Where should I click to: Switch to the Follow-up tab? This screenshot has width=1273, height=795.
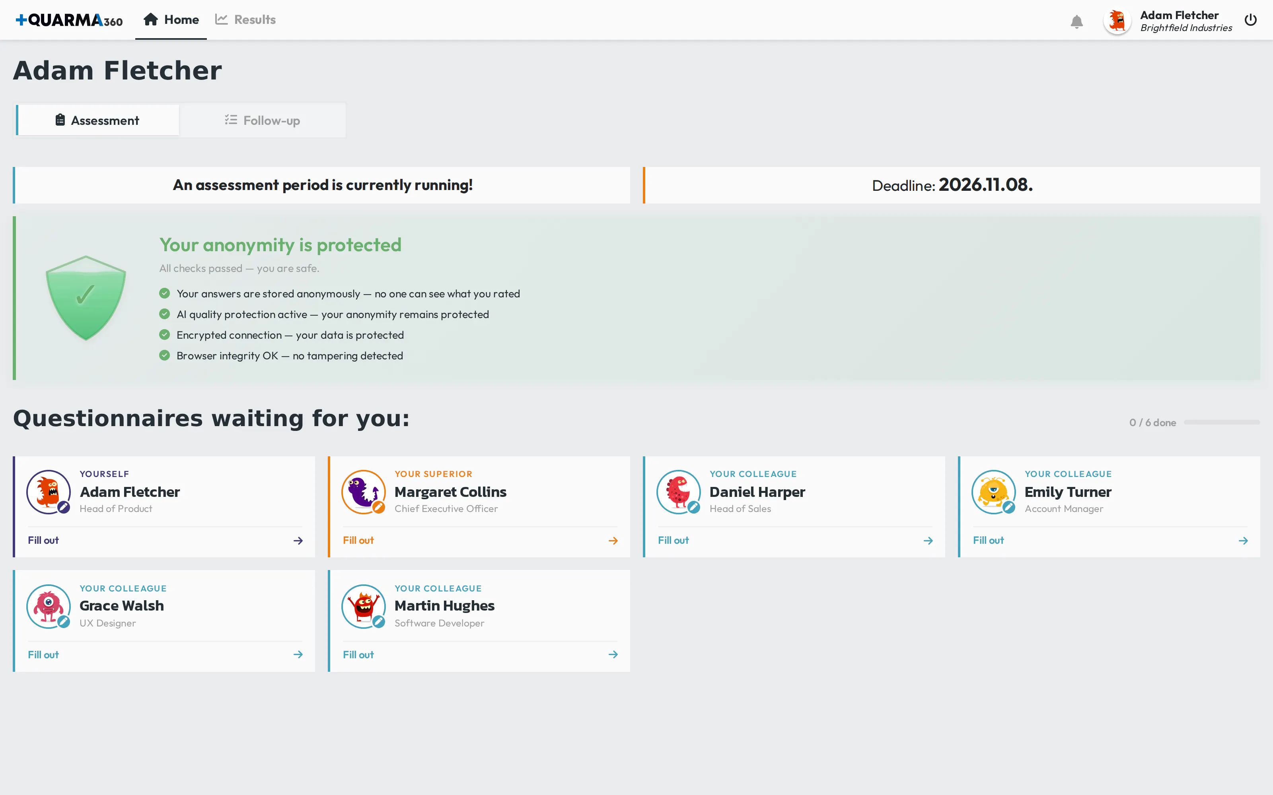coord(262,120)
